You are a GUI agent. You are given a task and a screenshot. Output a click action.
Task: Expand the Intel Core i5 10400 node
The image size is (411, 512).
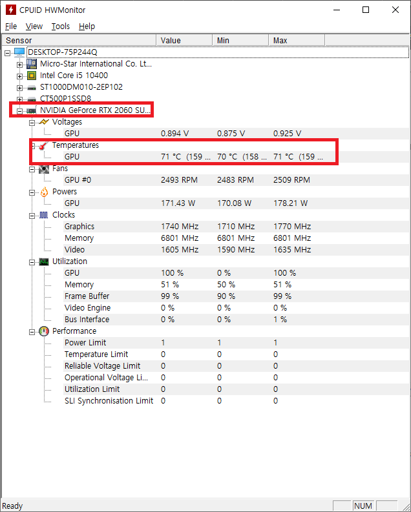(x=19, y=76)
